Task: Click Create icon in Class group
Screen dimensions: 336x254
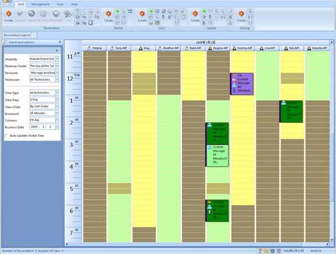Action: click(x=142, y=15)
